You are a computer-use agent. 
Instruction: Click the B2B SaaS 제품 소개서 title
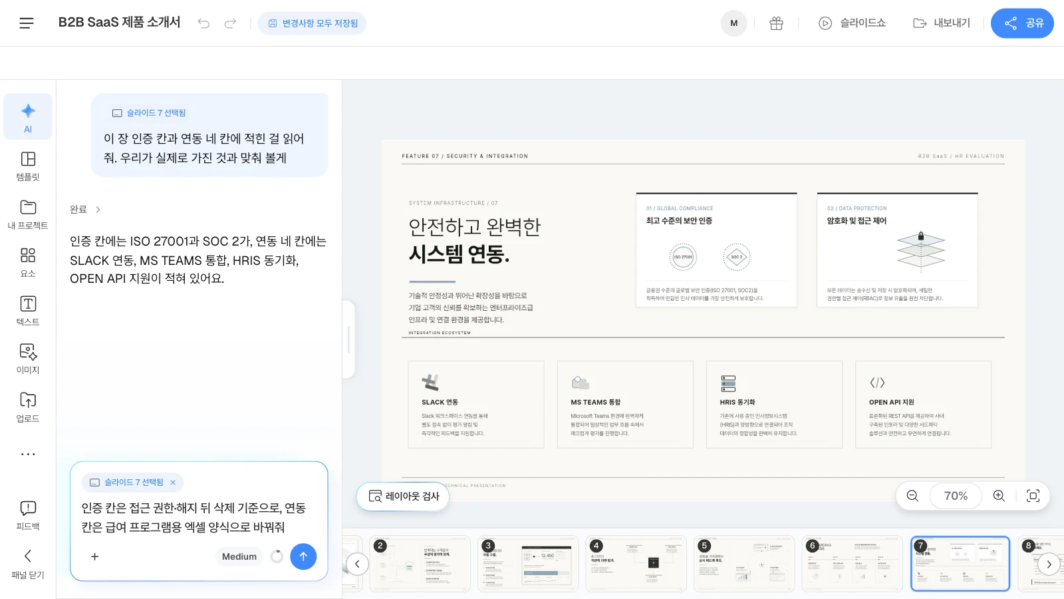coord(119,23)
